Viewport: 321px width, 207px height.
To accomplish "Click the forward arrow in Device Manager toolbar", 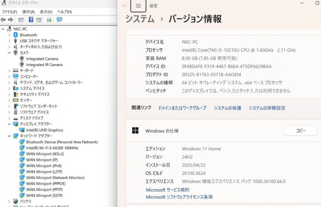I will [x=11, y=20].
